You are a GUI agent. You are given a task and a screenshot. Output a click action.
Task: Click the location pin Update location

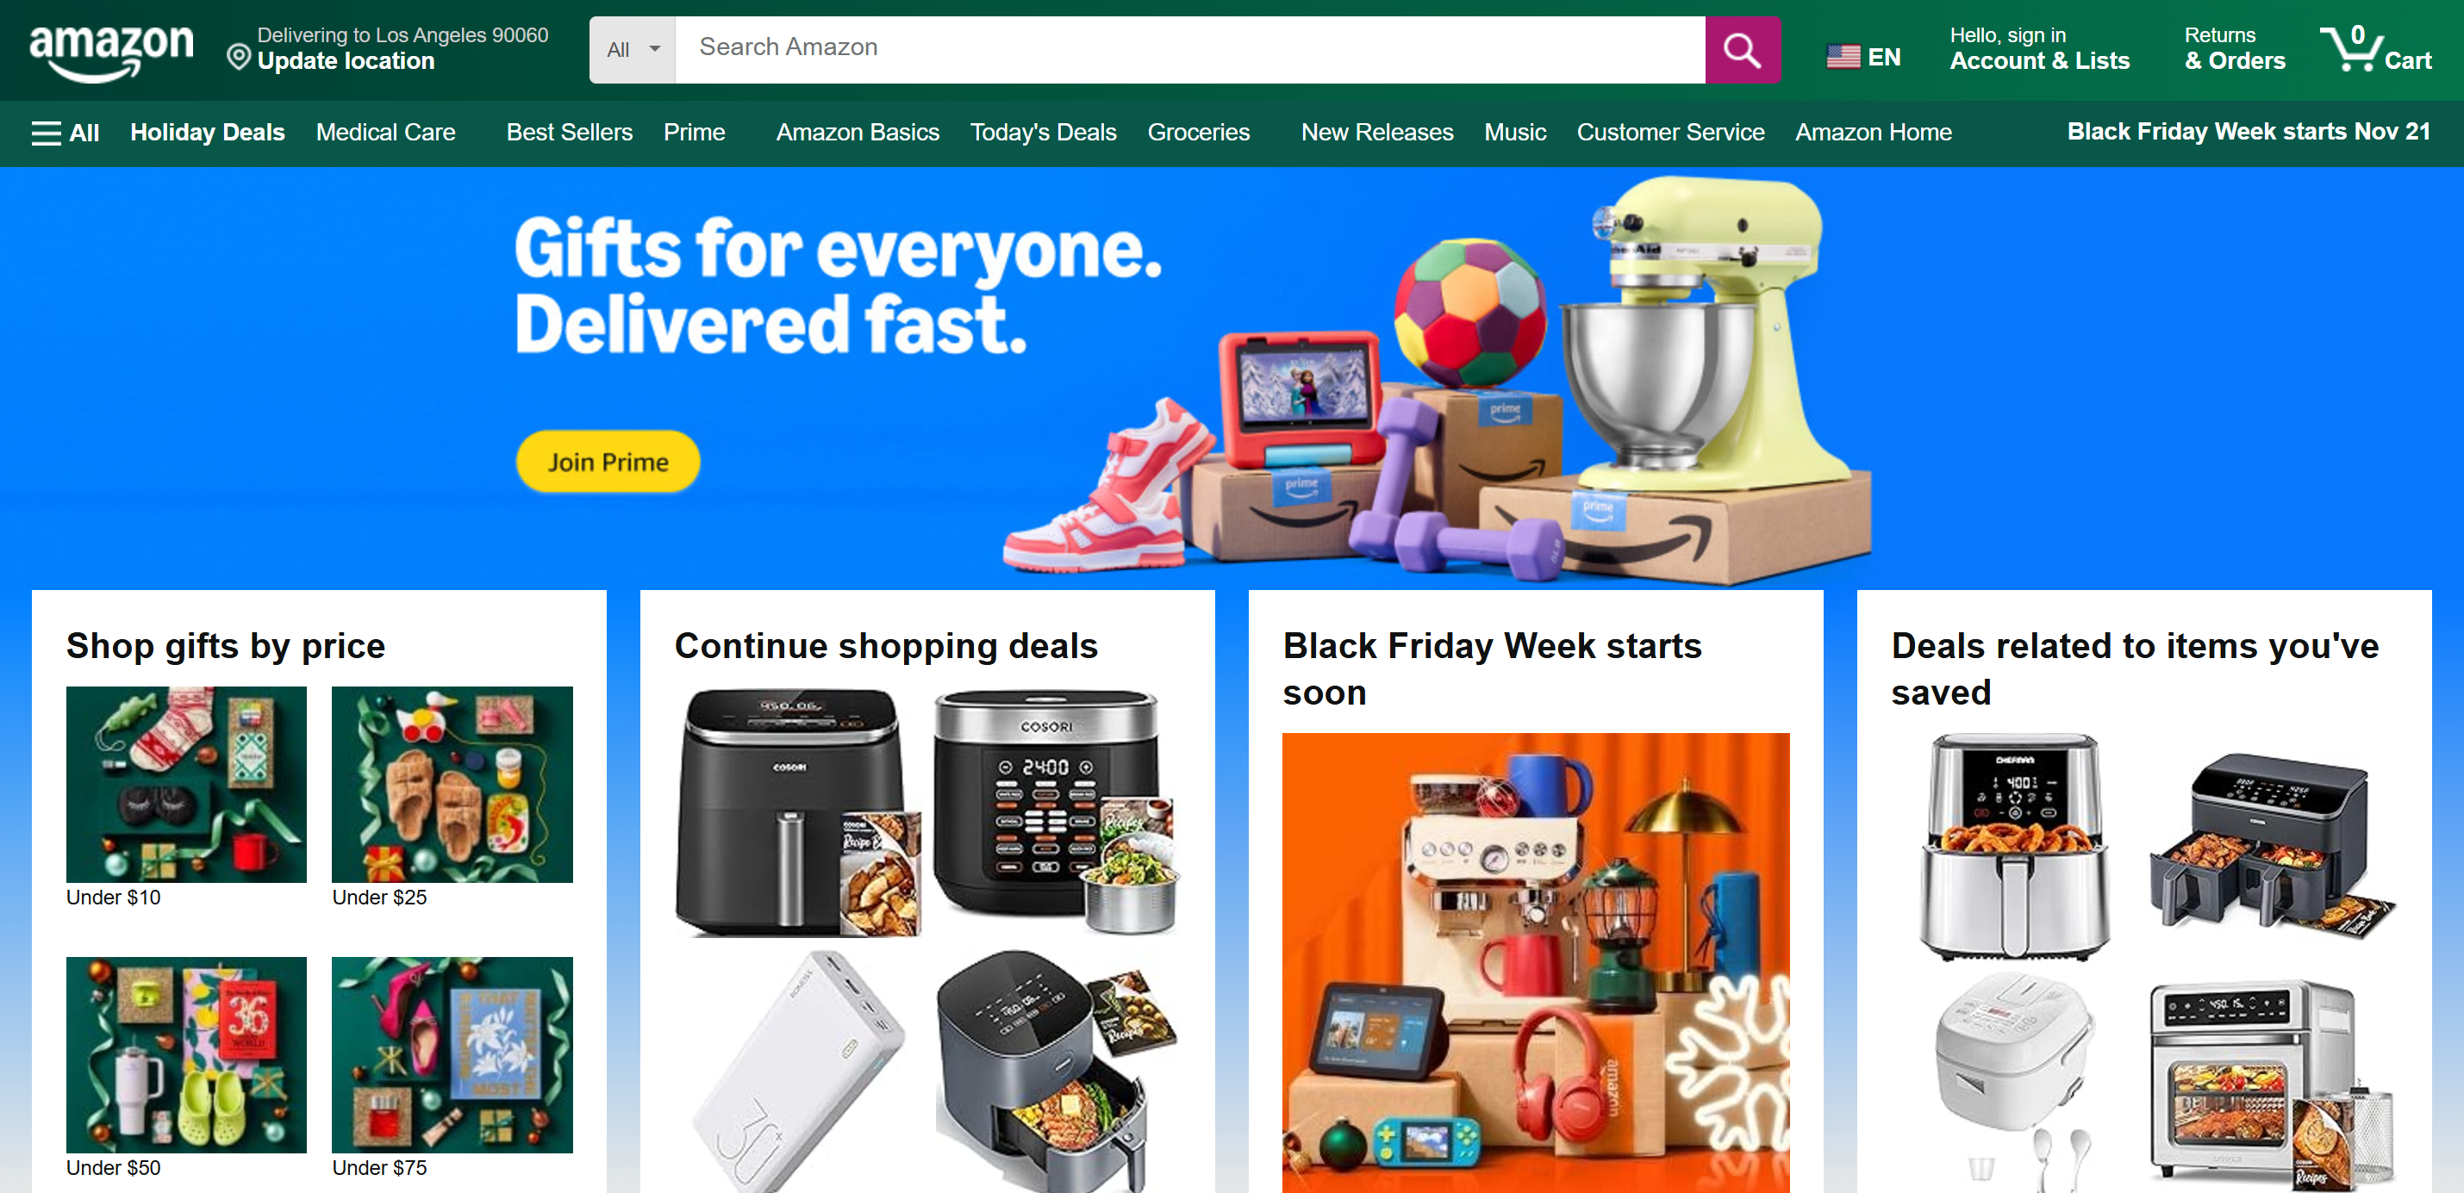point(387,49)
